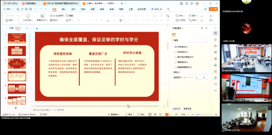Expand the 填充 preset dropdown at top
Viewport: 272px width, 135px height.
pos(198,40)
